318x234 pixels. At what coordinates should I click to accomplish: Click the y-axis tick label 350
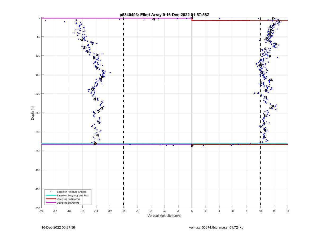point(37,151)
